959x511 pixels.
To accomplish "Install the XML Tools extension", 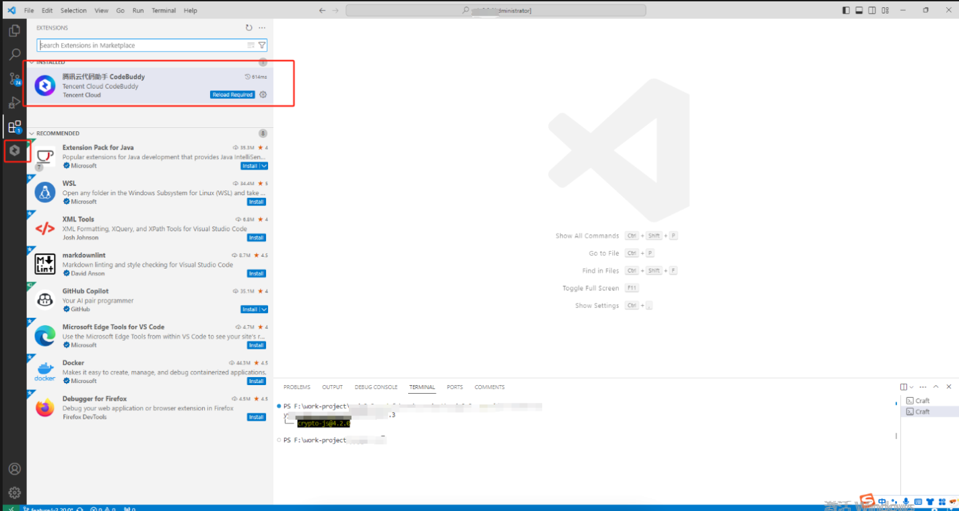I will tap(256, 238).
